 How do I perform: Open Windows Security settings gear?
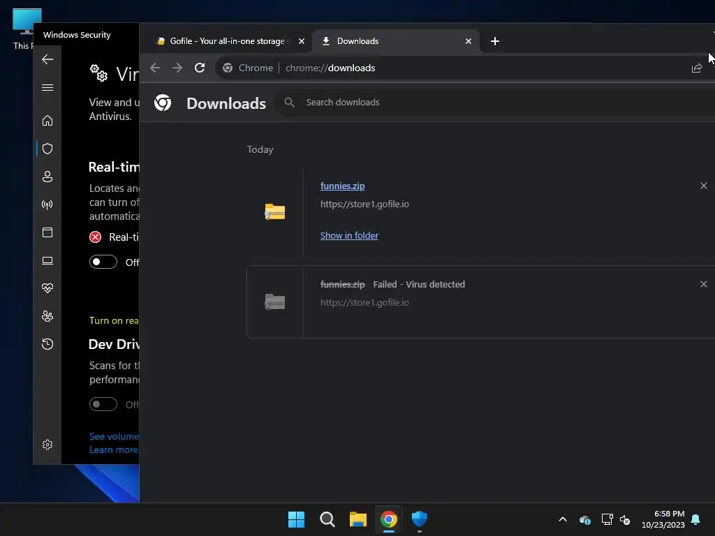[x=47, y=445]
